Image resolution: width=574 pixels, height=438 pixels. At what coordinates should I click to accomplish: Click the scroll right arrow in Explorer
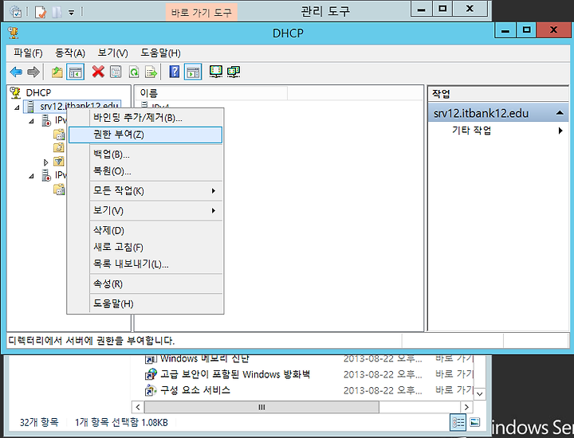coord(466,407)
